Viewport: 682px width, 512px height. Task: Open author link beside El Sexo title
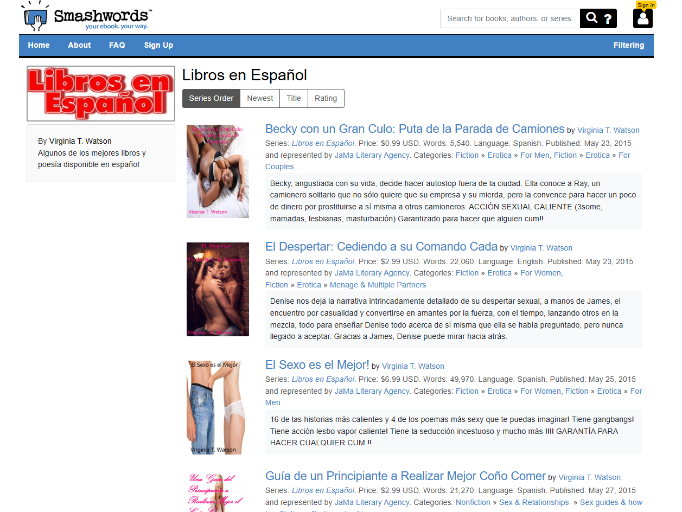[413, 366]
